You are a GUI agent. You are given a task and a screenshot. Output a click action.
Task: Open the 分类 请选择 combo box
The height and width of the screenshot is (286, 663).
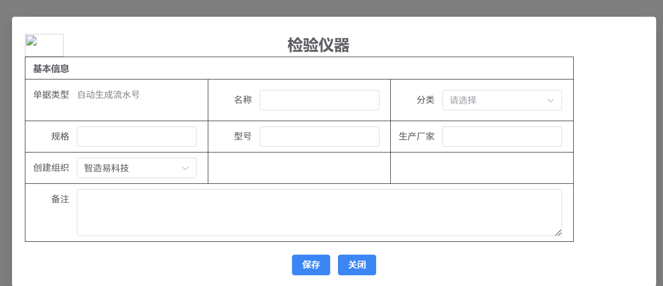click(494, 100)
